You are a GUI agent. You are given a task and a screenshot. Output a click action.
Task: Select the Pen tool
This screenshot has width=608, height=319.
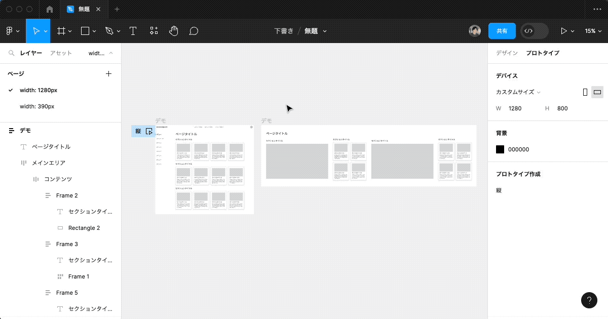pyautogui.click(x=108, y=31)
